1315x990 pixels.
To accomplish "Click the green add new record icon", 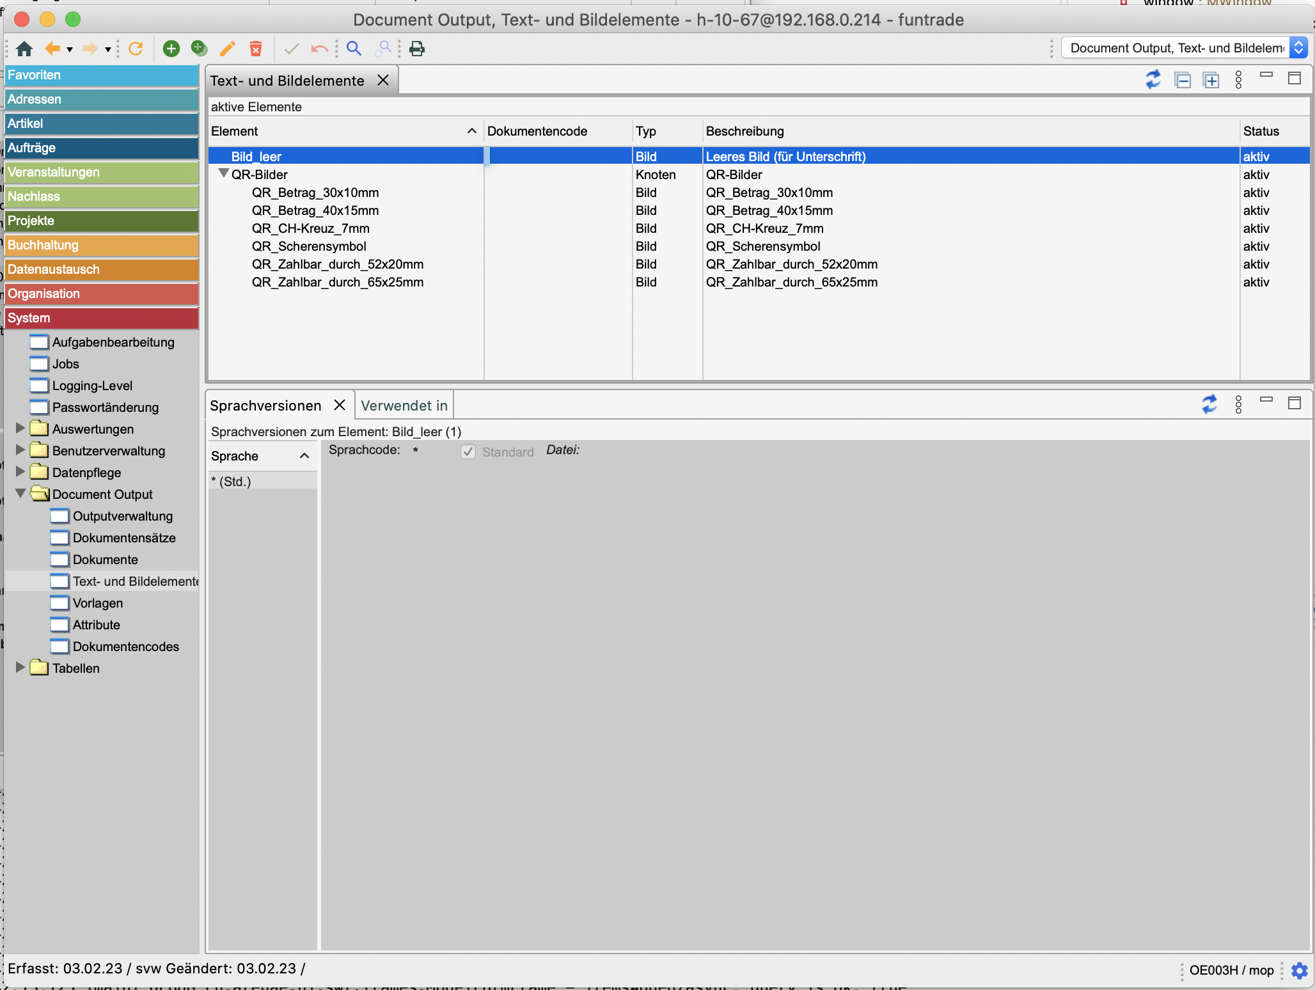I will pos(171,49).
